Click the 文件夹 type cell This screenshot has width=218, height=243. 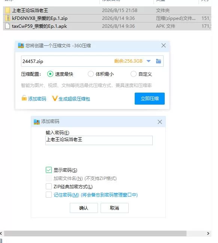[x=163, y=10]
